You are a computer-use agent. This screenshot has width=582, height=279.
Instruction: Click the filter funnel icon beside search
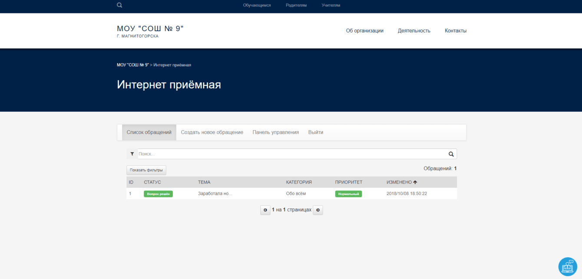132,154
